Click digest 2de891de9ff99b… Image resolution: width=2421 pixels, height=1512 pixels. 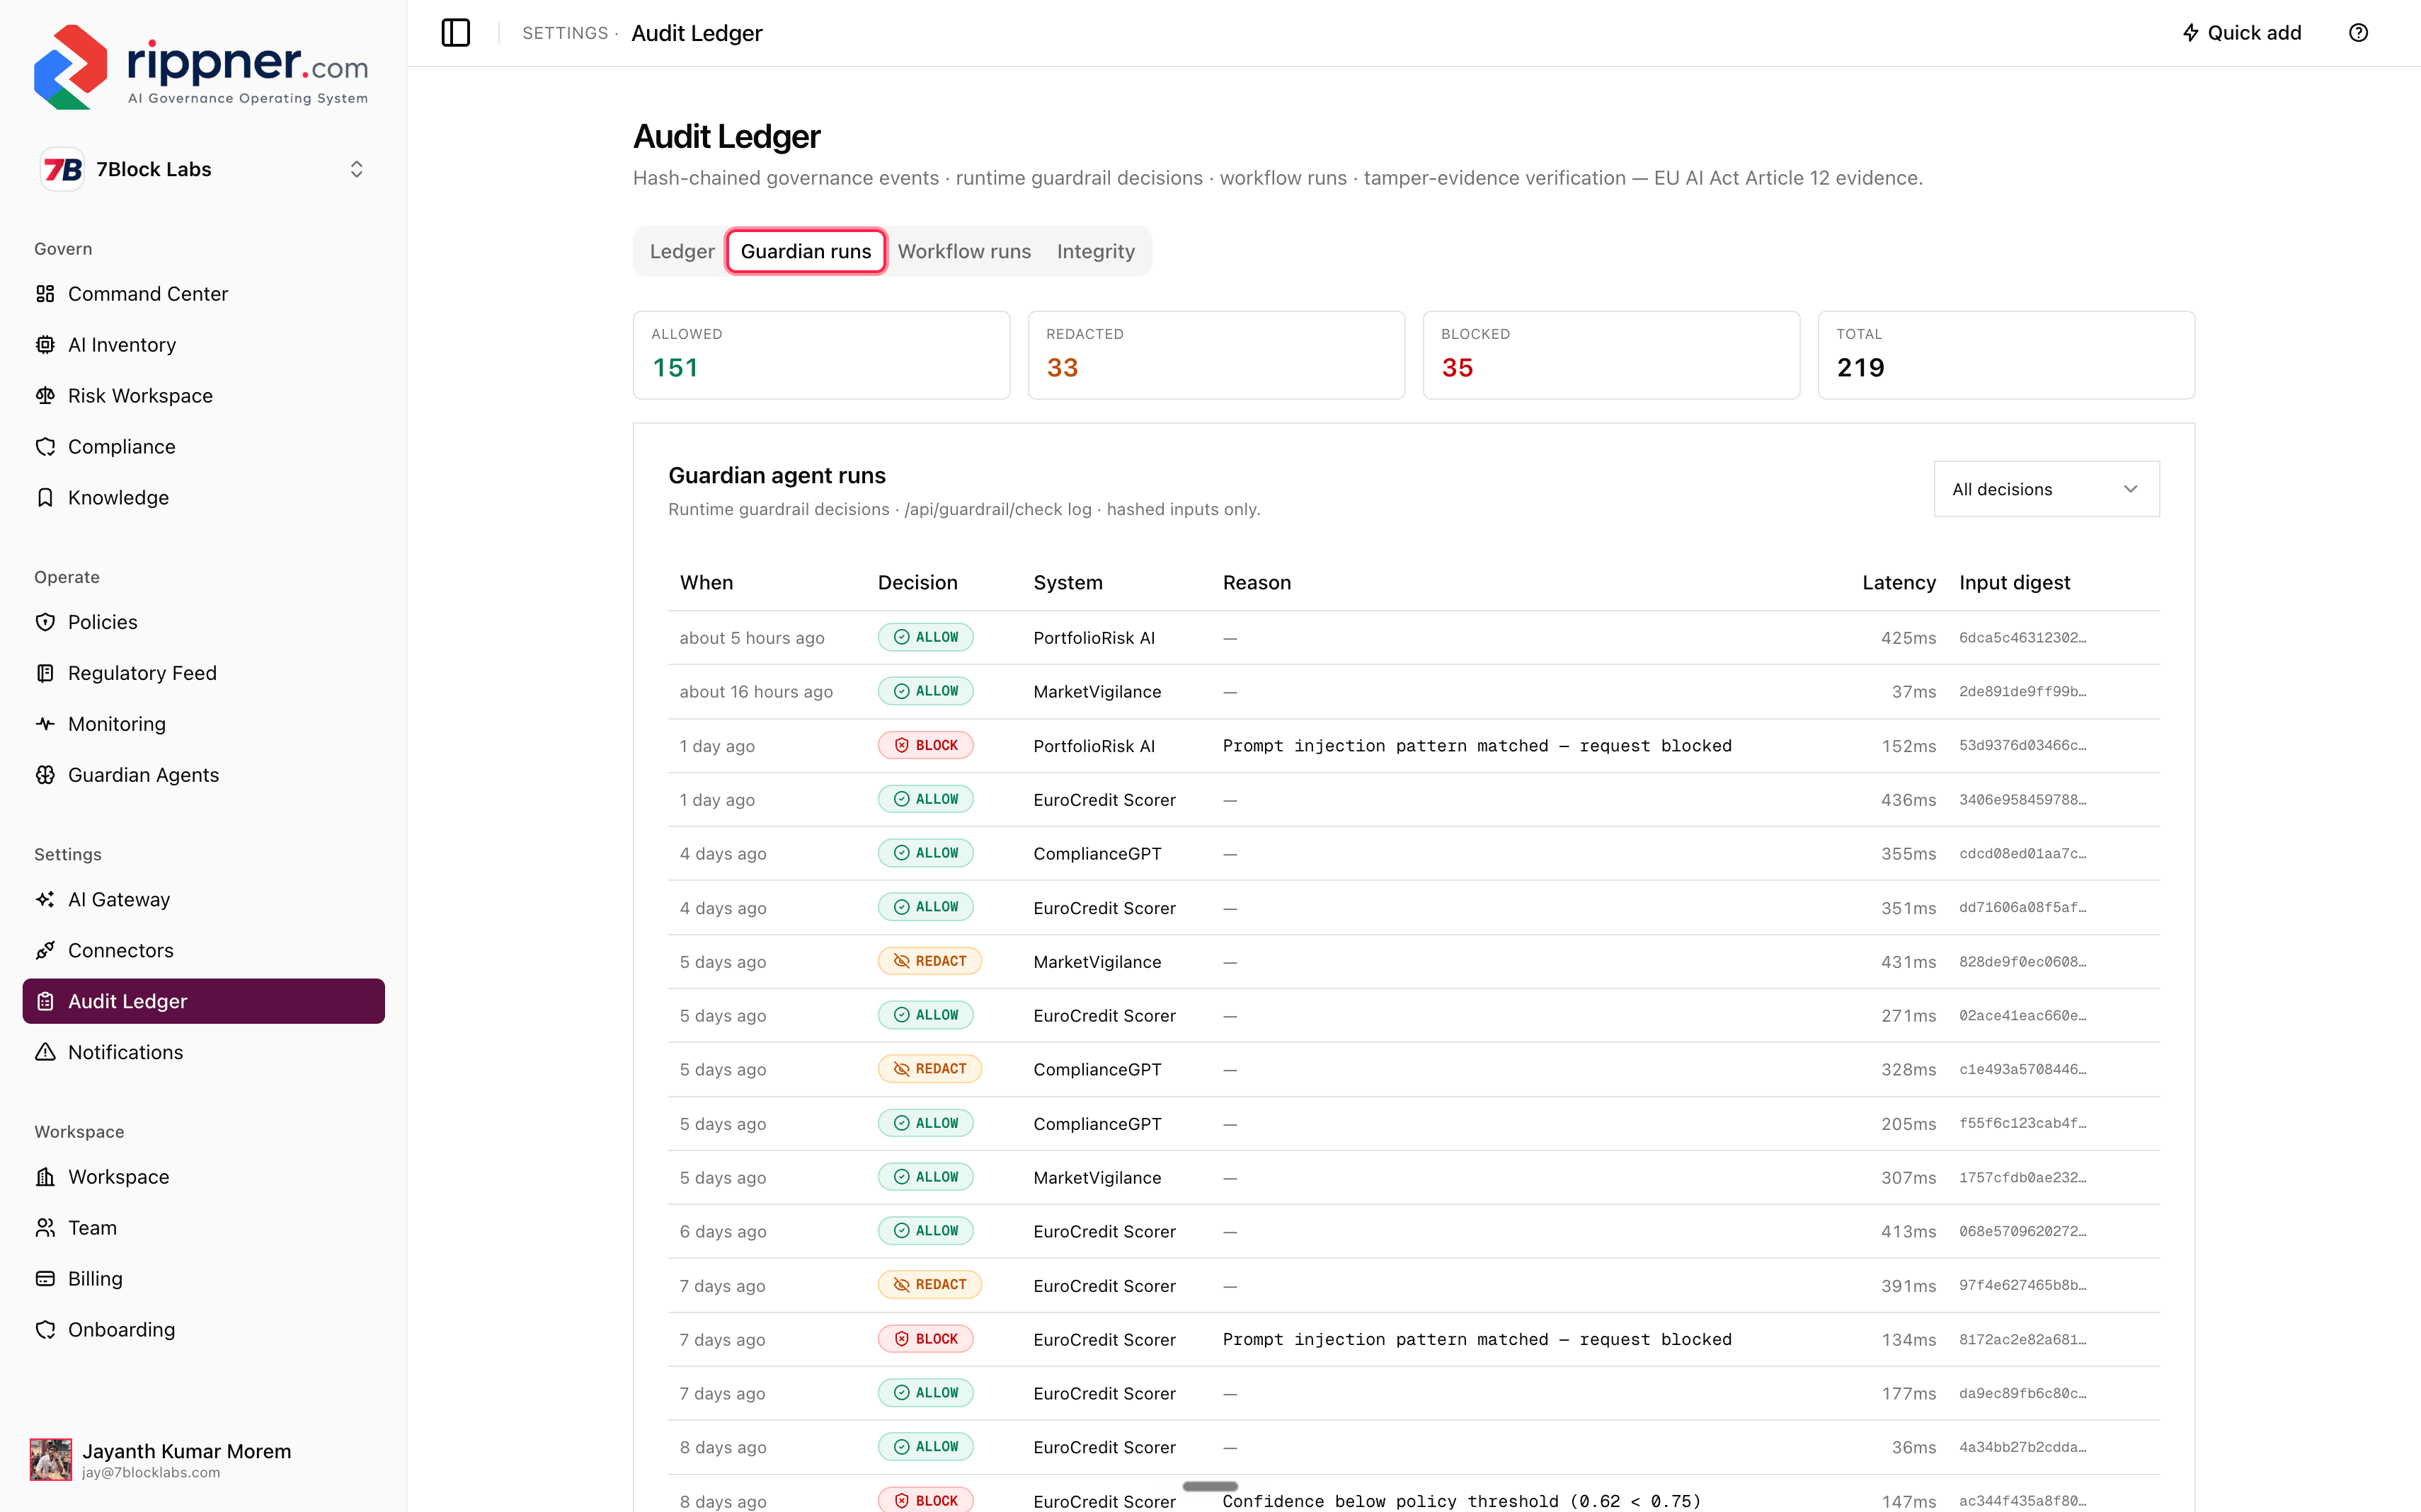pos(2023,692)
